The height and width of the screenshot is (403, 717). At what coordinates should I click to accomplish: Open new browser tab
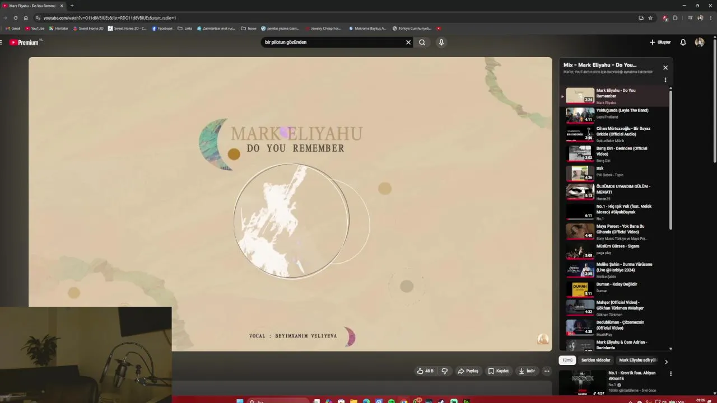72,6
